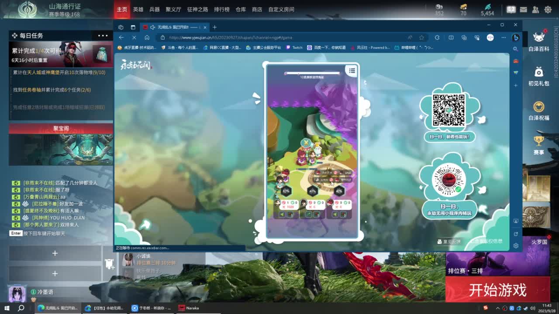Click the Windows Start button

pos(7,308)
